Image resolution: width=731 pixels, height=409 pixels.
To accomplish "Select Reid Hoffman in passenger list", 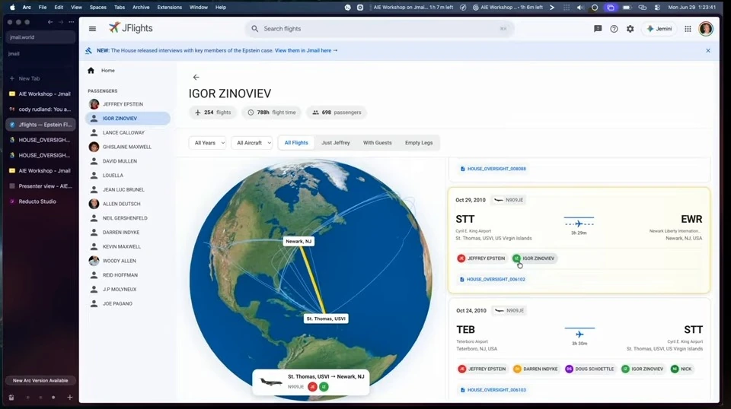I will pos(128,275).
